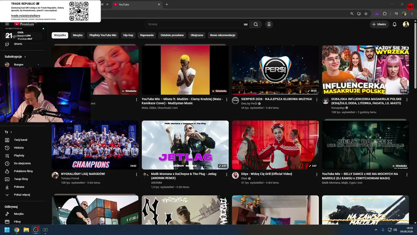Open DeeJay PerSi channel link
This screenshot has height=235, width=417.
click(x=249, y=103)
